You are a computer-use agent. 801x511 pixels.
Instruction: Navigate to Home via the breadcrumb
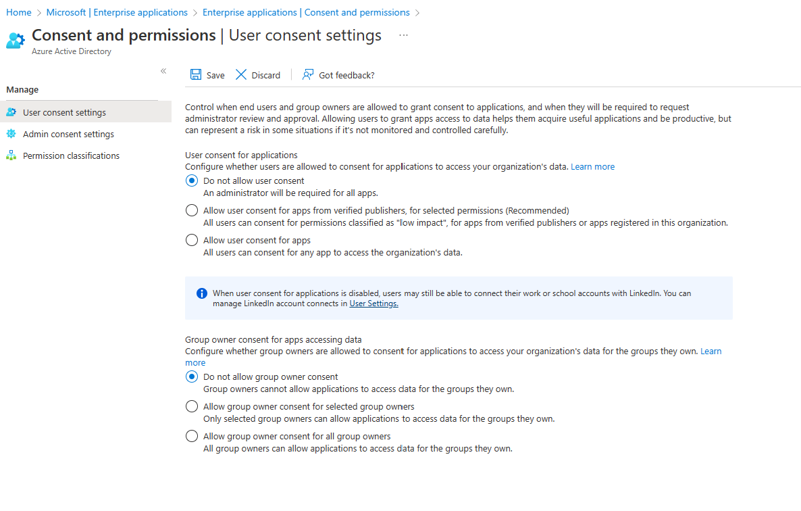[x=18, y=12]
